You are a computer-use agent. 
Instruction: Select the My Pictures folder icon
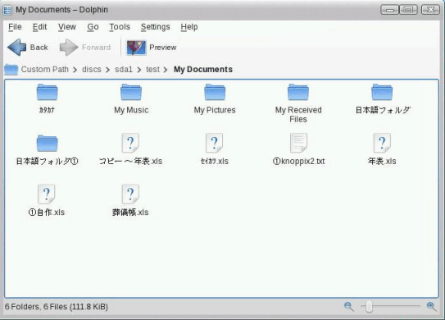point(215,92)
